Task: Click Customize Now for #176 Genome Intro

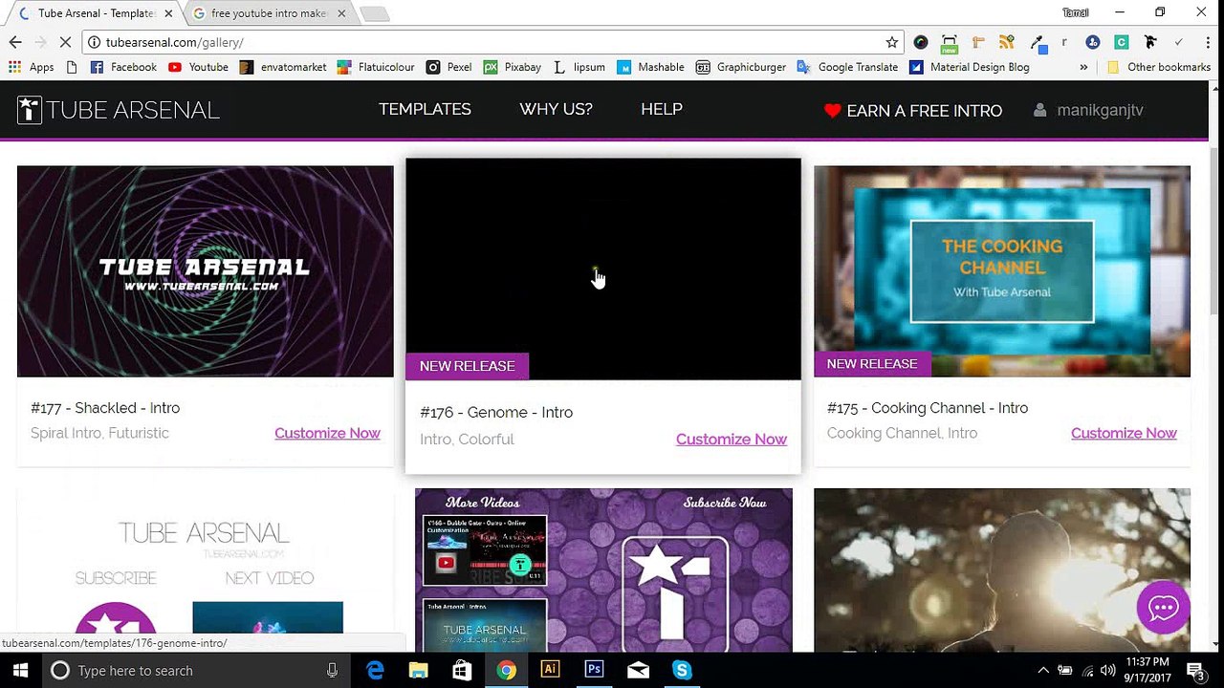Action: tap(732, 440)
